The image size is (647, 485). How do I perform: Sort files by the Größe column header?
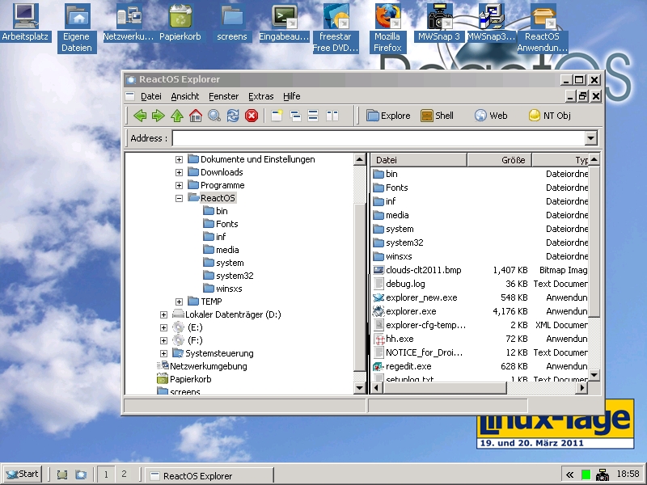(499, 160)
